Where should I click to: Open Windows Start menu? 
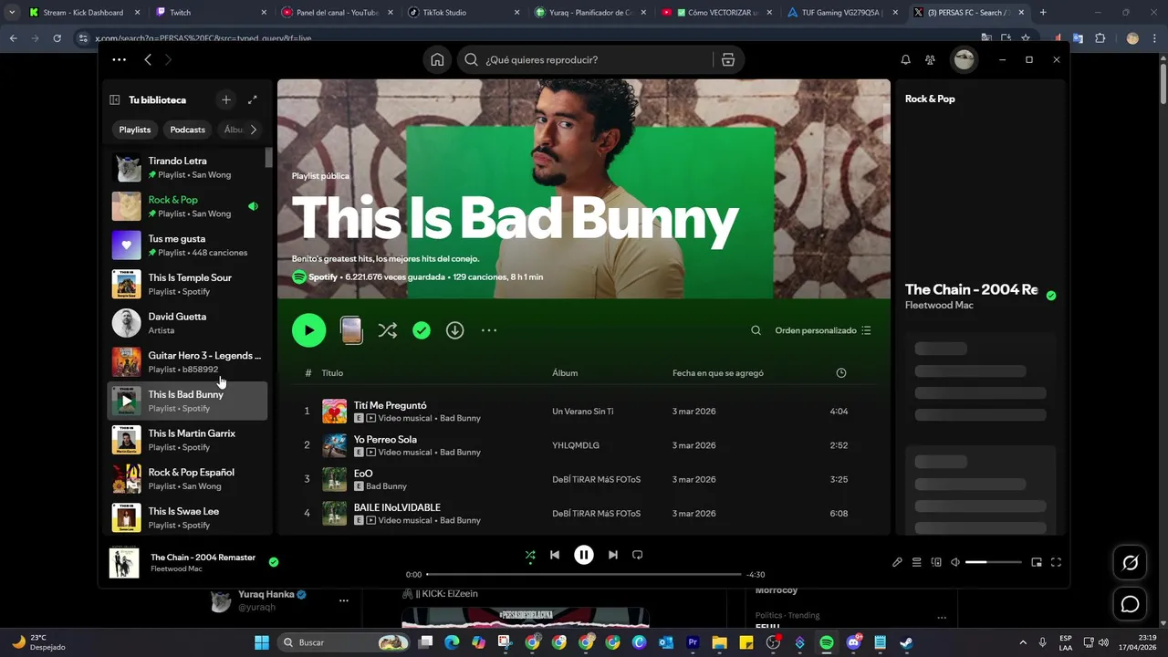coord(261,642)
